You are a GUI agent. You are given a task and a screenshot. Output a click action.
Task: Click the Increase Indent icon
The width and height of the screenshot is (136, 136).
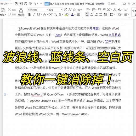point(104,10)
